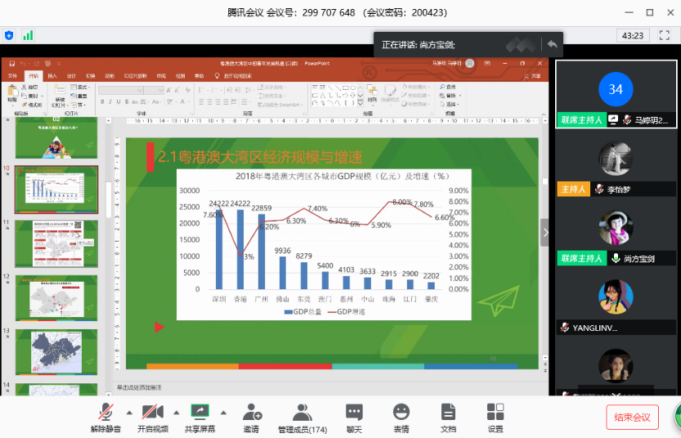
Task: Toggle the fullscreen icon next to the timer
Action: point(663,35)
